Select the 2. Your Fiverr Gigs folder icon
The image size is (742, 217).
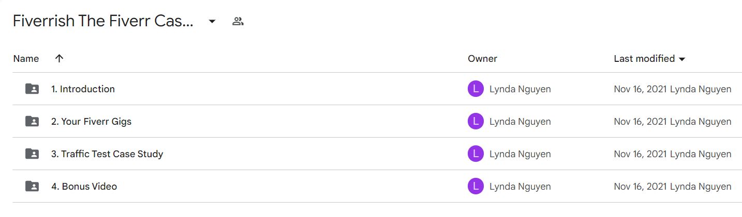click(32, 122)
